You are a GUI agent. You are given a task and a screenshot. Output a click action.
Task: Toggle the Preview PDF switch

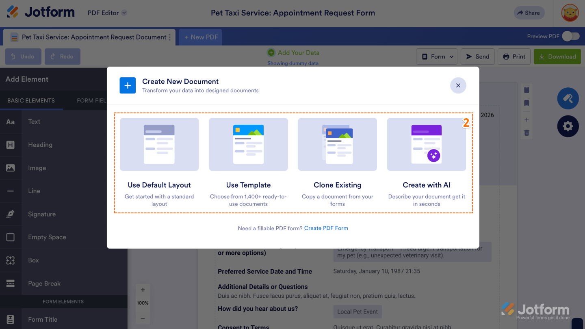click(x=570, y=37)
